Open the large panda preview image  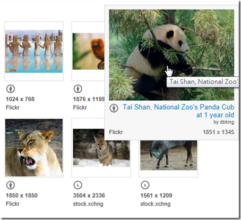point(171,55)
